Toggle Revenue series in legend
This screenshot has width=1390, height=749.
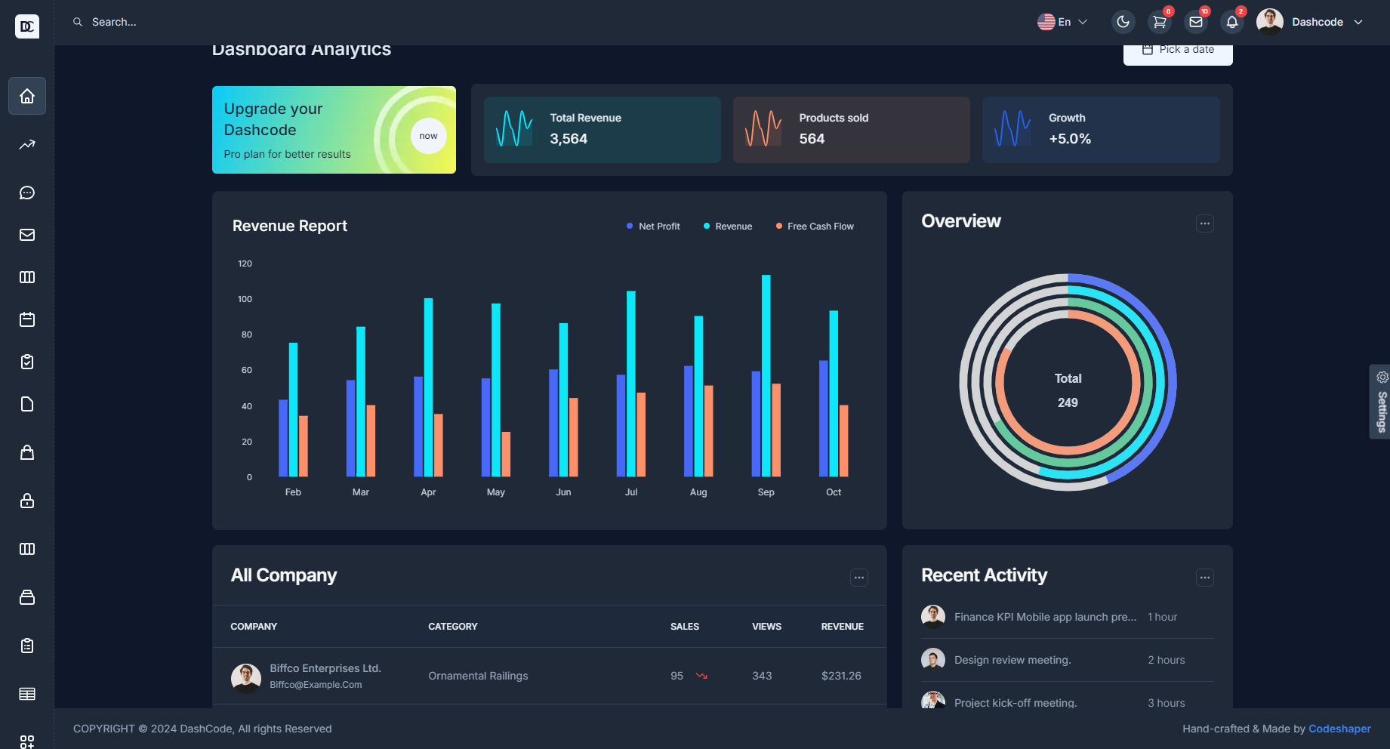[728, 227]
